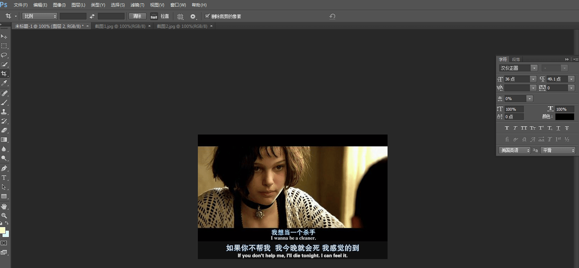The image size is (579, 268).
Task: Select the Eraser tool
Action: (x=4, y=130)
